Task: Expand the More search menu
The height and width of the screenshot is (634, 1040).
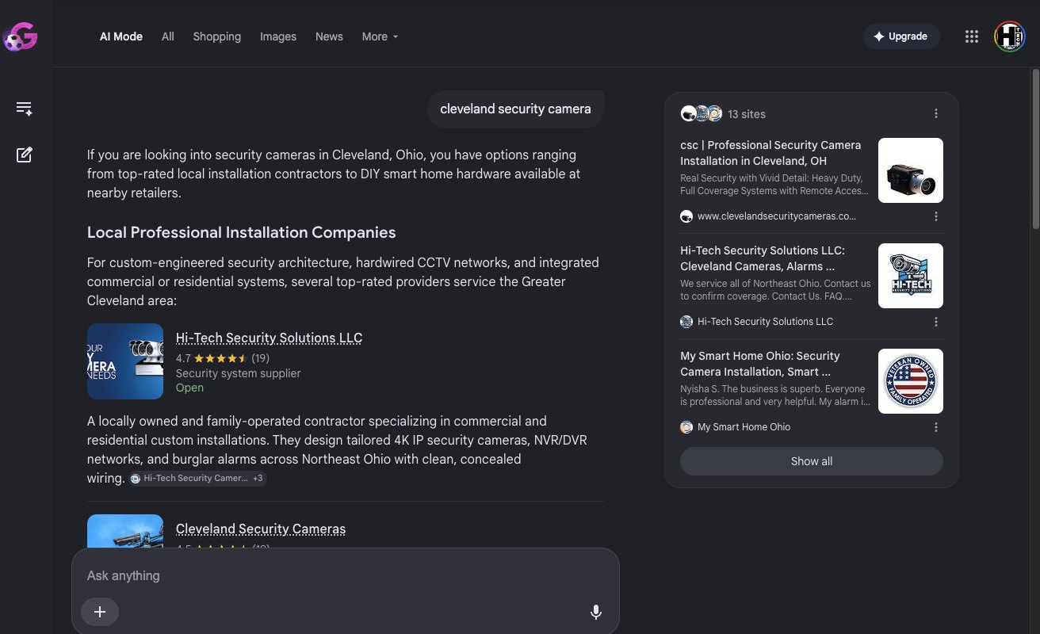Action: click(380, 36)
